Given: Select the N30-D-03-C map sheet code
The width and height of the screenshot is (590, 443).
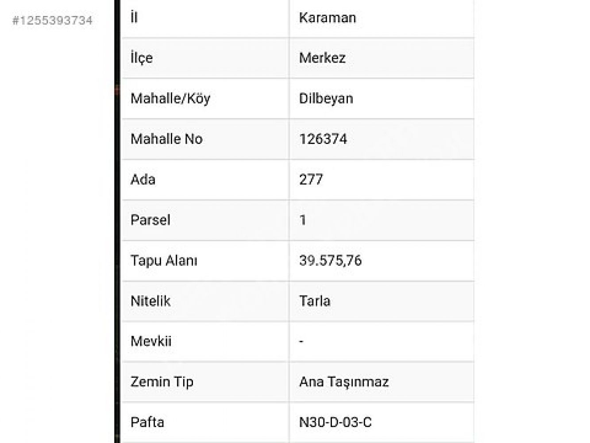Looking at the screenshot, I should coord(335,422).
